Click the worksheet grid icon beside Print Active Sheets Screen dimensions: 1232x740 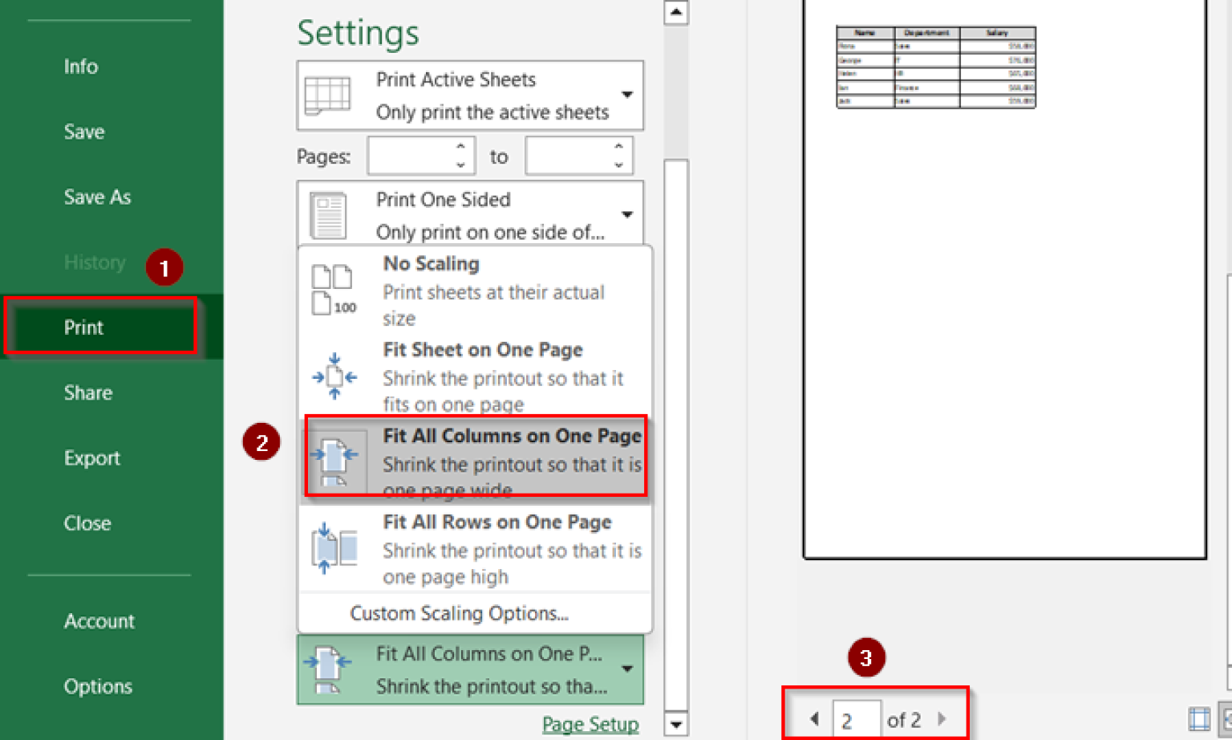[329, 95]
